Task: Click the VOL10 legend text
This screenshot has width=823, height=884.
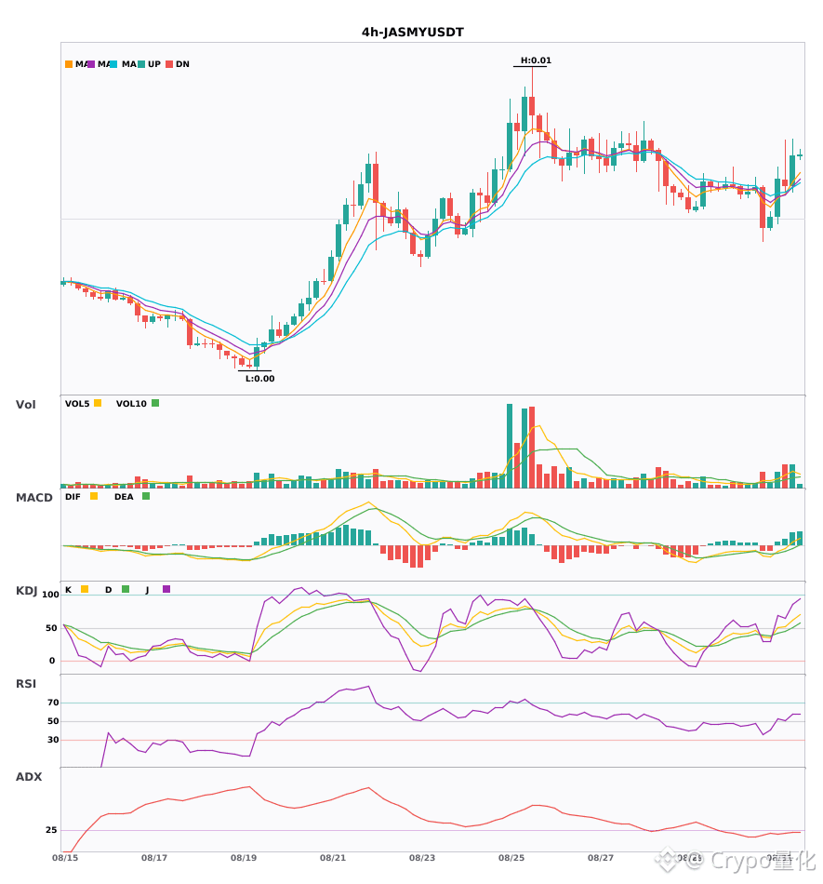Action: point(131,404)
